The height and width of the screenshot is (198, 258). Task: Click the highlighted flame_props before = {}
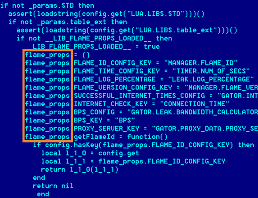pos(47,55)
